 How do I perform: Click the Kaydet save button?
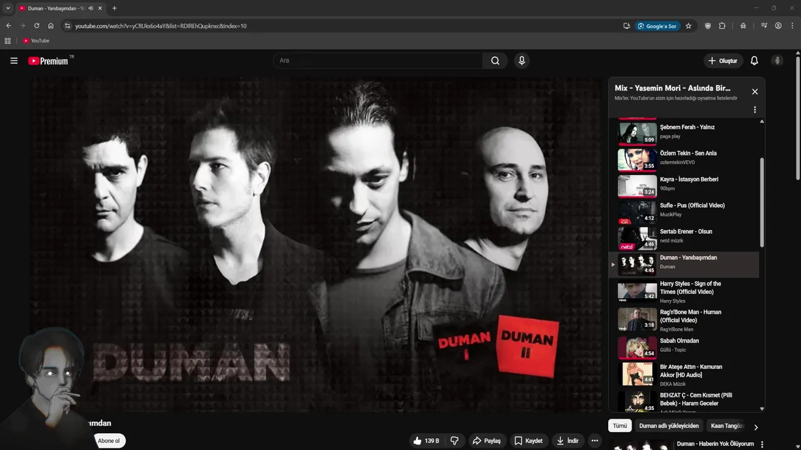coord(528,441)
